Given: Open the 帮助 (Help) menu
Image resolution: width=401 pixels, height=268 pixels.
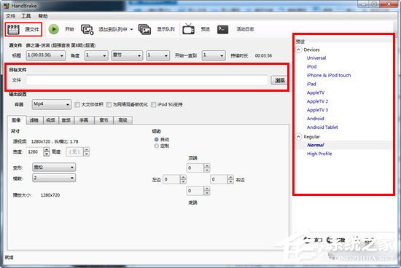Looking at the screenshot, I should [x=43, y=16].
